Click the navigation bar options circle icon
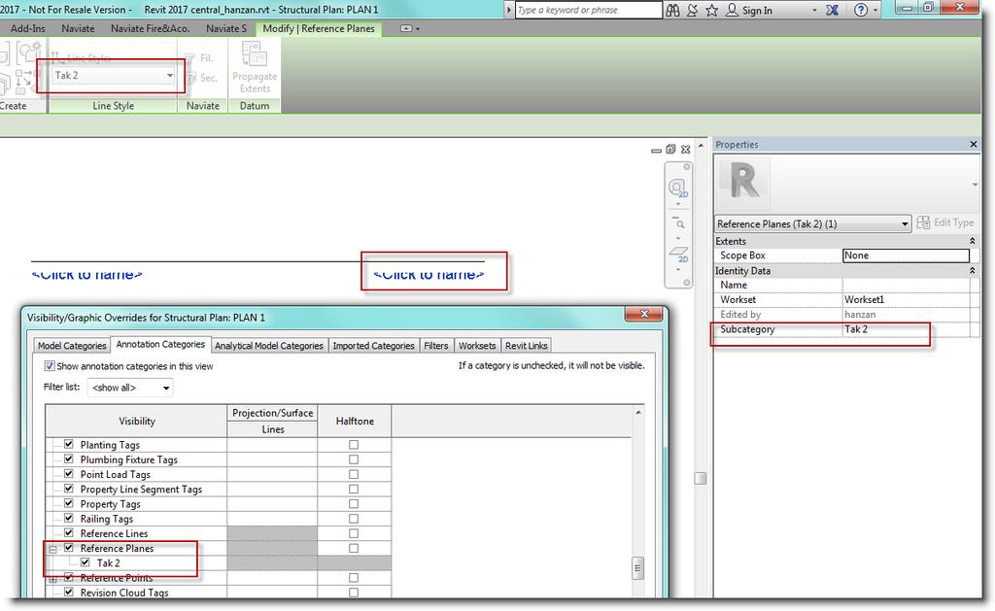 [x=687, y=283]
